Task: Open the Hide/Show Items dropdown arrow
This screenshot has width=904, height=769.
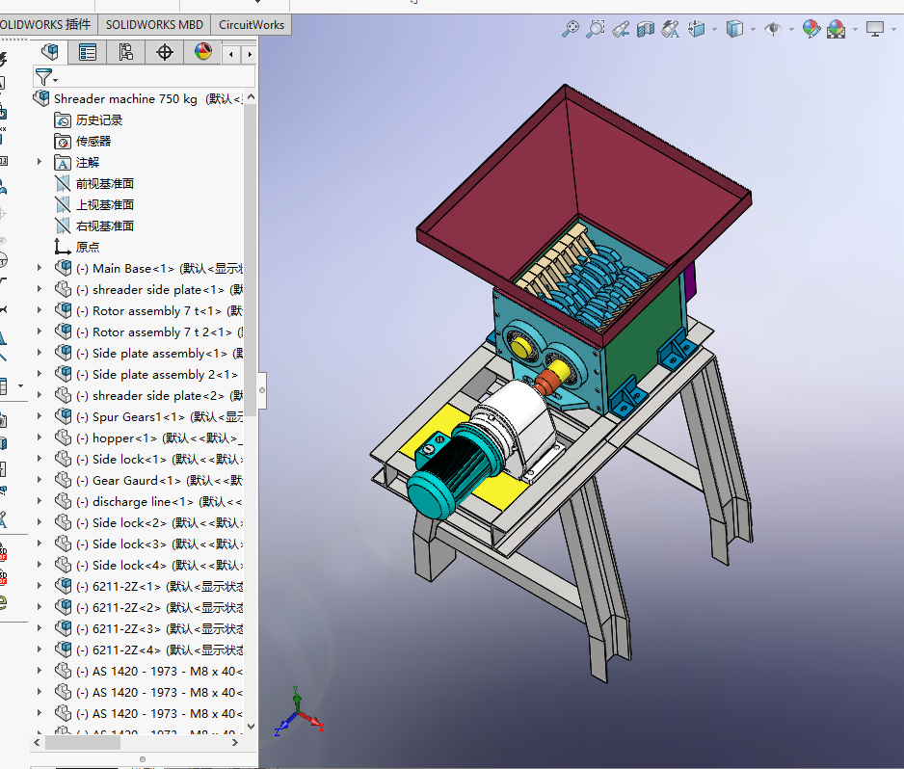Action: 791,29
